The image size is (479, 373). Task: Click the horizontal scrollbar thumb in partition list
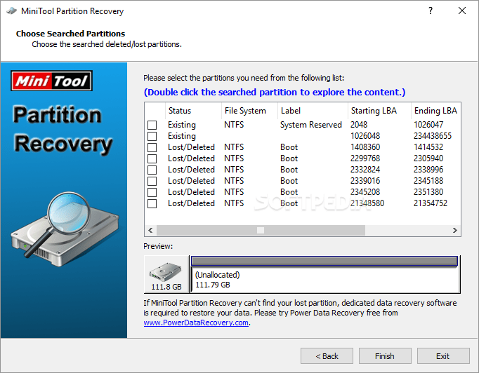[261, 230]
